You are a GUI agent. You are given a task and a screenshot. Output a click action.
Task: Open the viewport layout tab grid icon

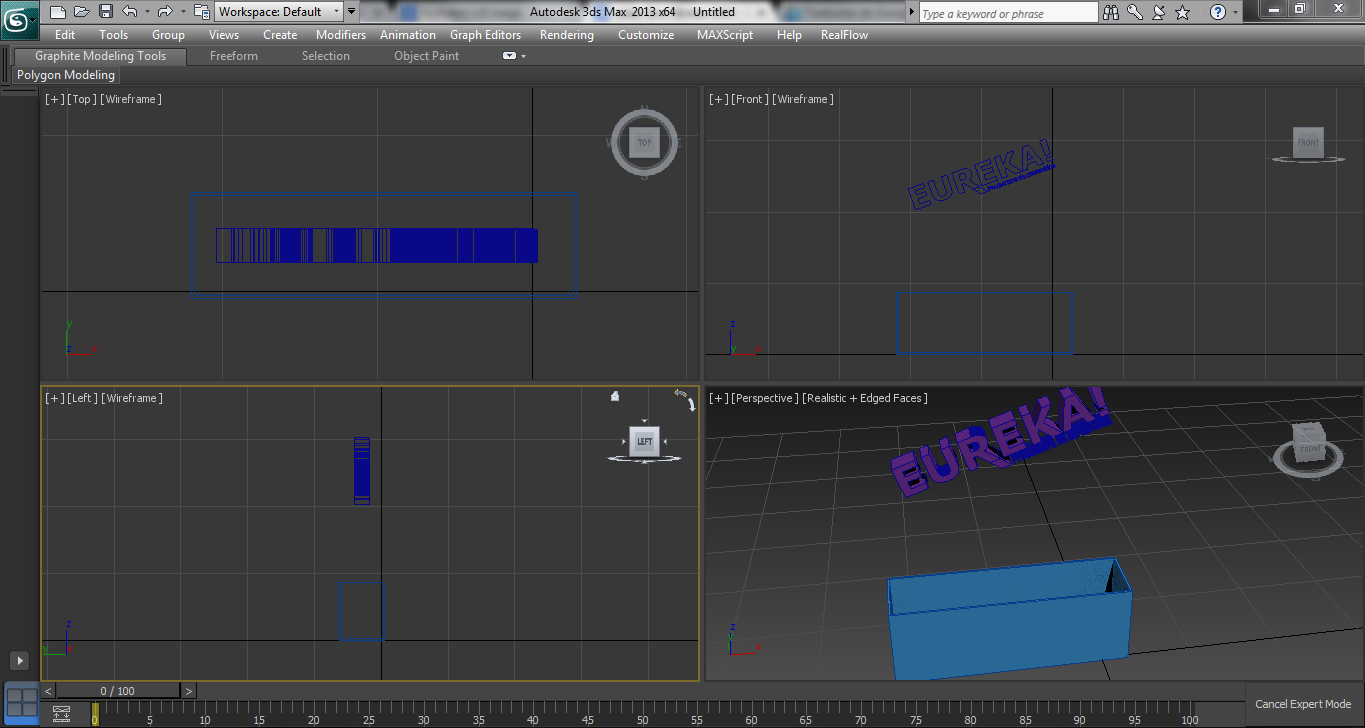click(21, 702)
